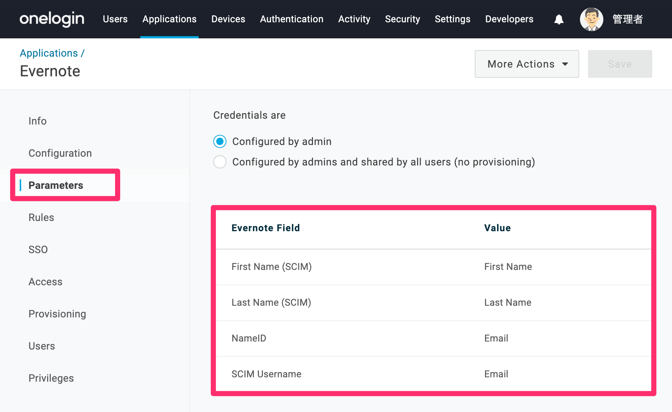Switch to the Configuration sidebar tab
The width and height of the screenshot is (672, 412).
pos(60,153)
